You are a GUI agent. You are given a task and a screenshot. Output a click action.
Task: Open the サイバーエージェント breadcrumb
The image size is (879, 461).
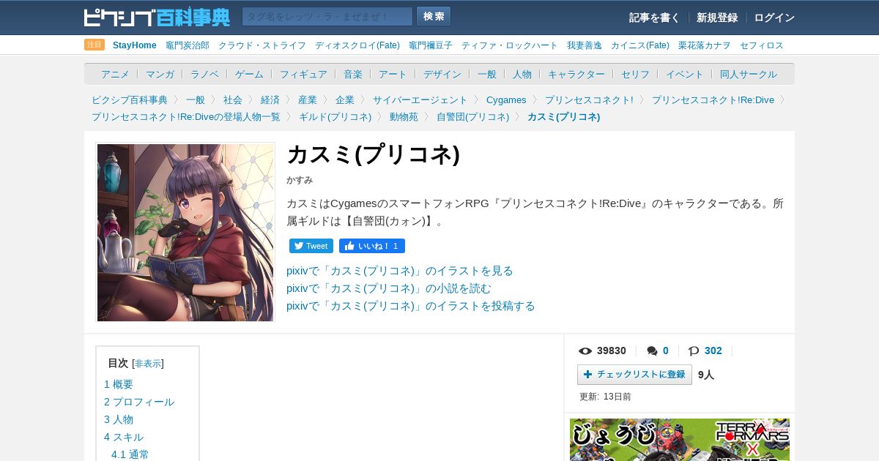tap(420, 100)
